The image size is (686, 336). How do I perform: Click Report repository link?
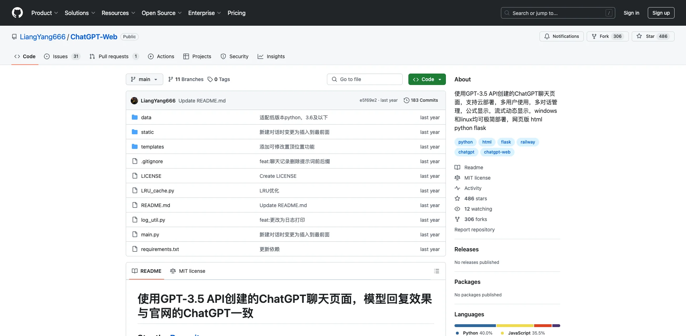[x=474, y=230]
